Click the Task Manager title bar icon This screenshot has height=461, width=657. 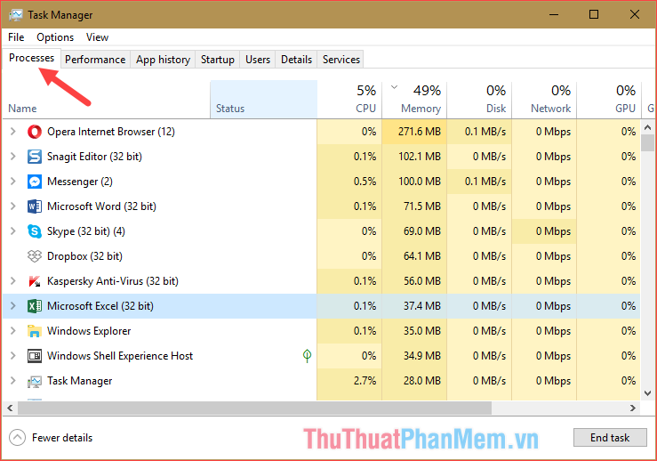click(16, 14)
